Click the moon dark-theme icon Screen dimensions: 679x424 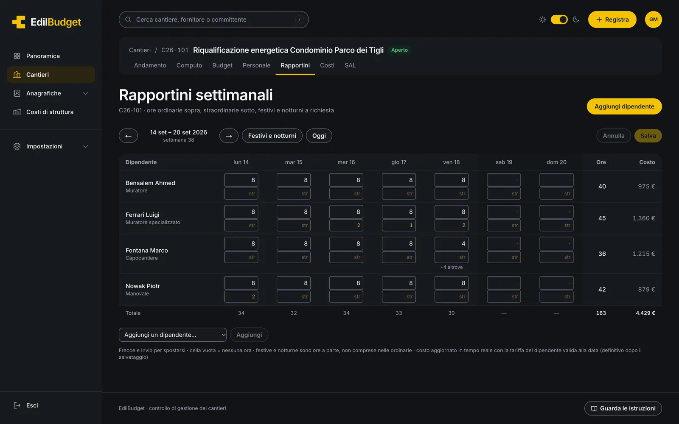click(576, 20)
